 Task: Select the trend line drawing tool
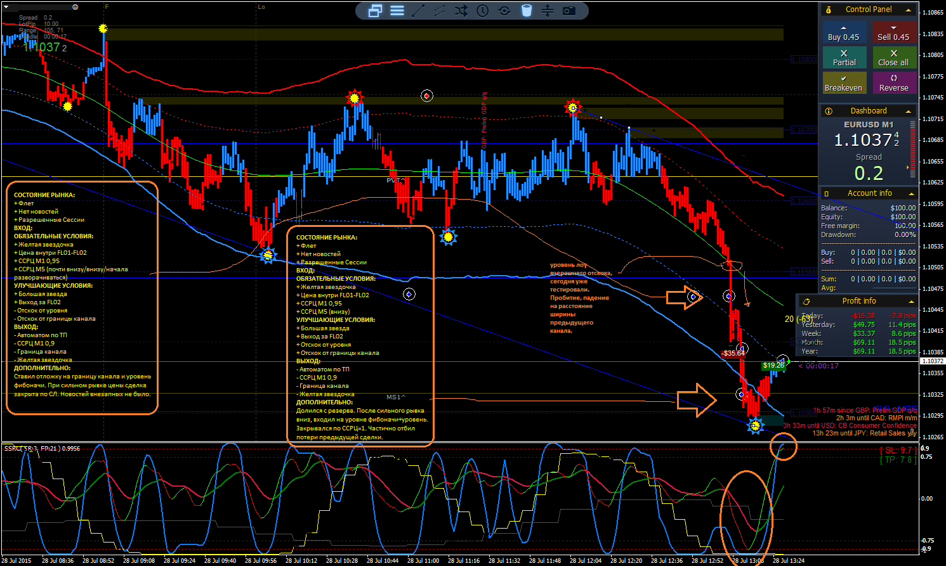[418, 11]
